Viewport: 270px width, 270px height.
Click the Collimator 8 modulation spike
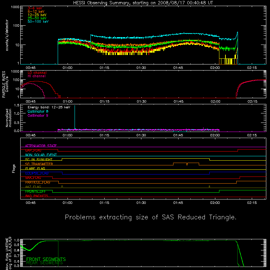[75, 117]
